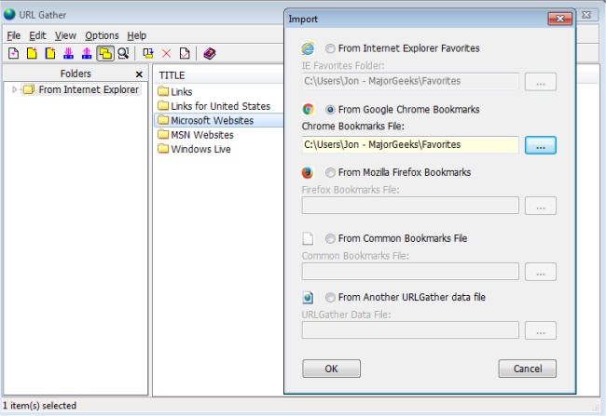
Task: Click the export icon with upward pink arrow
Action: pos(87,53)
